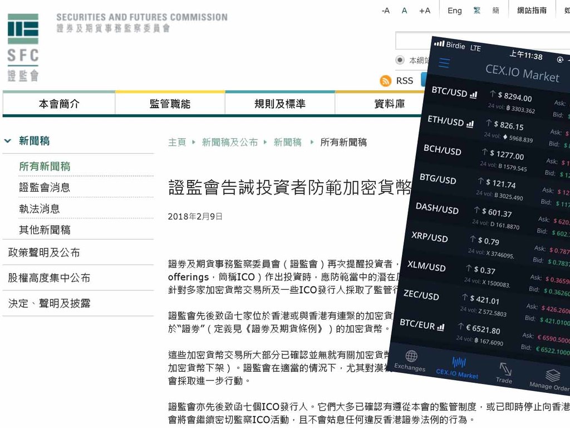The height and width of the screenshot is (428, 570).
Task: Click the $ 601.37 price
Action: pyautogui.click(x=497, y=212)
